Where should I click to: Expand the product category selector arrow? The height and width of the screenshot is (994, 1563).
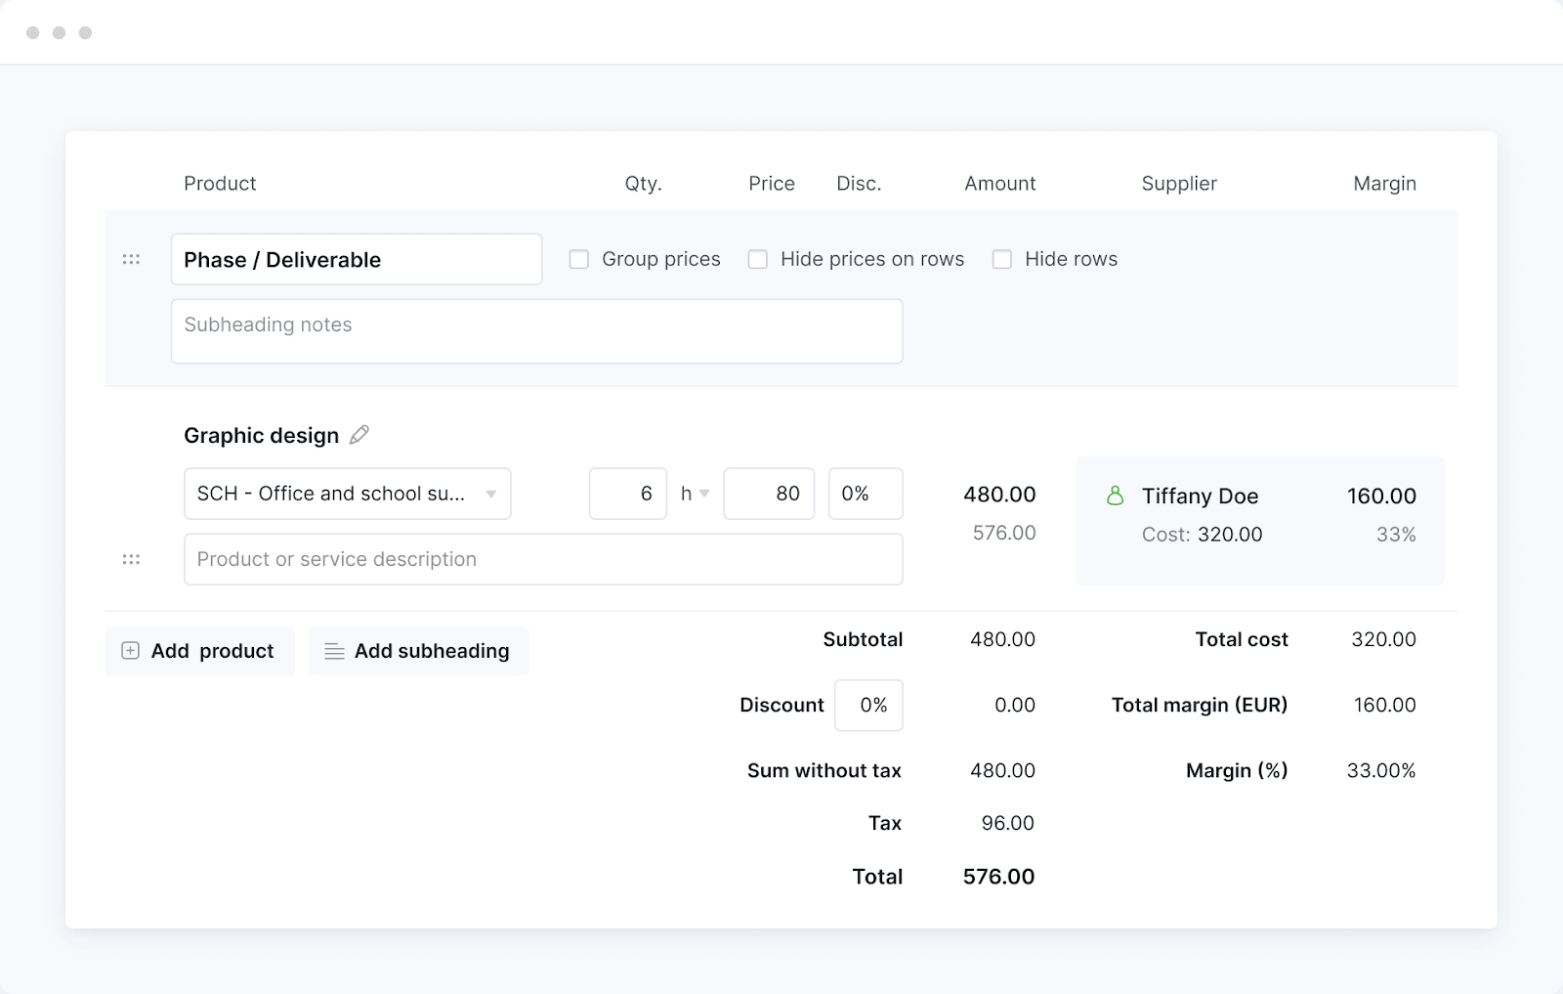click(491, 494)
